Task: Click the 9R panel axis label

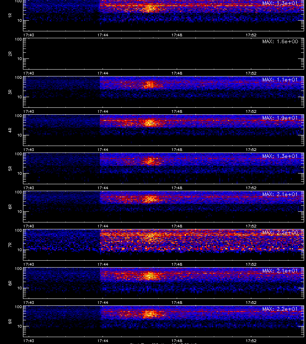Action: [x=10, y=321]
